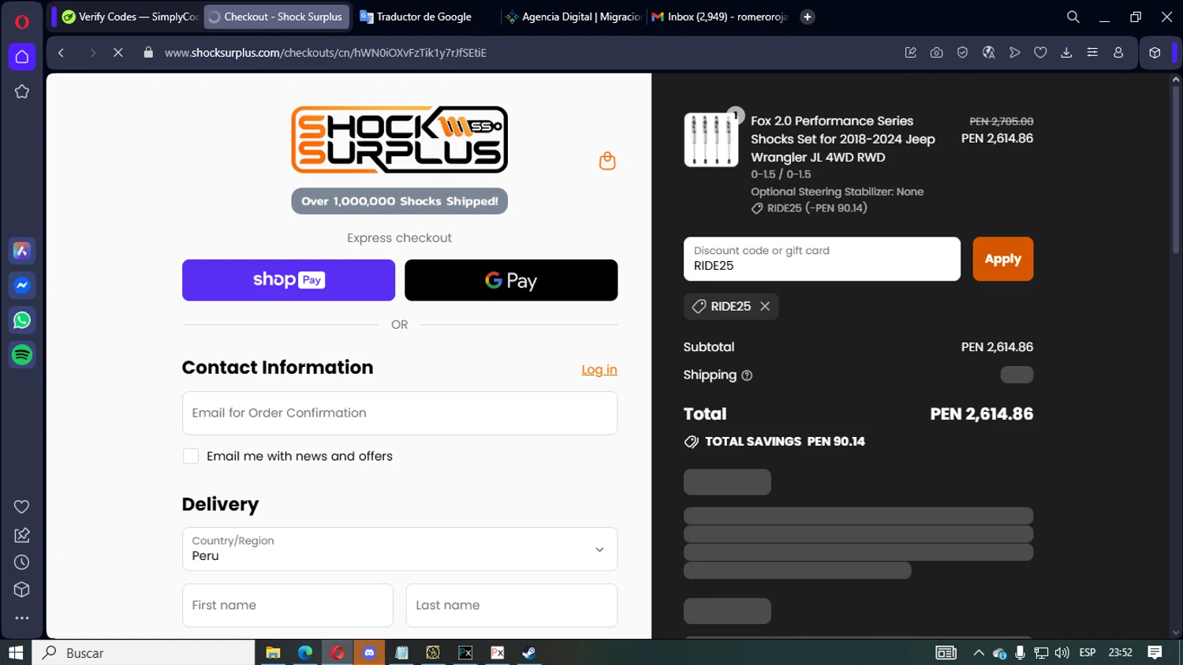The width and height of the screenshot is (1183, 665).
Task: Click the toolbar pinboard edit icon
Action: coord(910,53)
